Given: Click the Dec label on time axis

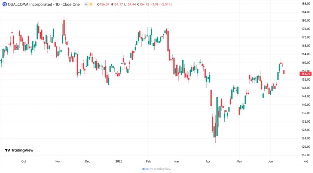Looking at the screenshot, I should pos(87,161).
